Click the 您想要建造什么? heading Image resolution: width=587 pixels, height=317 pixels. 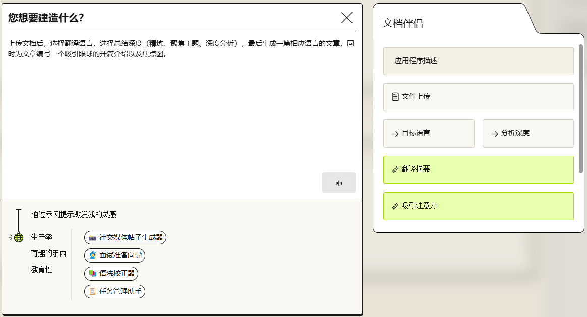(x=46, y=18)
